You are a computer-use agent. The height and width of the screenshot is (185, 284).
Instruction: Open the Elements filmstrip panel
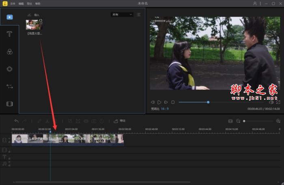point(9,104)
